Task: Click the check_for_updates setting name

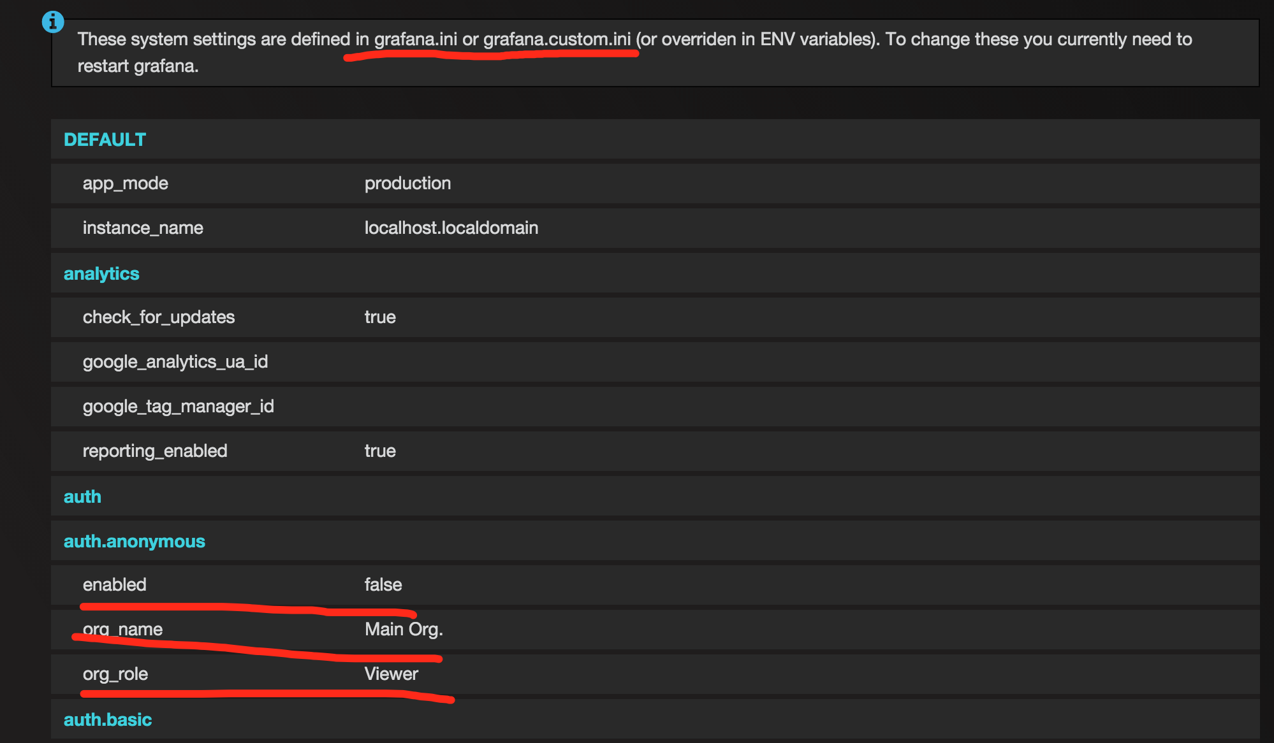Action: pyautogui.click(x=159, y=317)
